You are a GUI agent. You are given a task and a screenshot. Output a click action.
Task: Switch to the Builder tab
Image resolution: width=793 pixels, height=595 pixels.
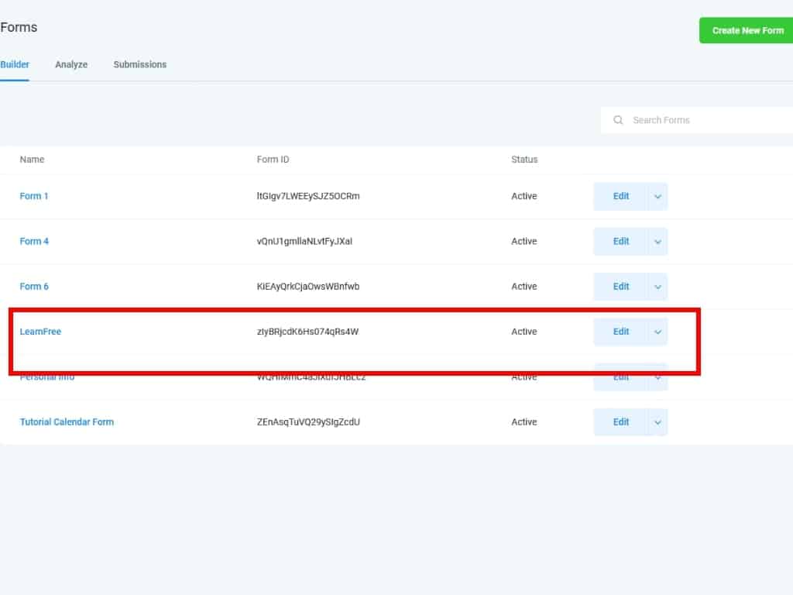[15, 64]
